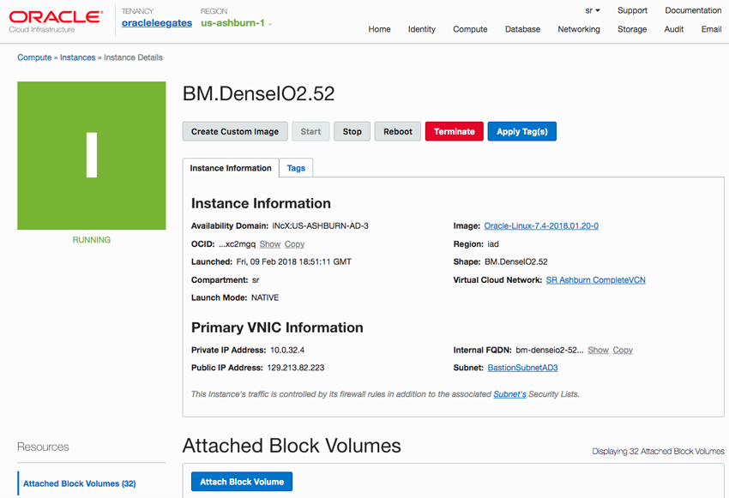Open the Networking menu item

pyautogui.click(x=579, y=29)
